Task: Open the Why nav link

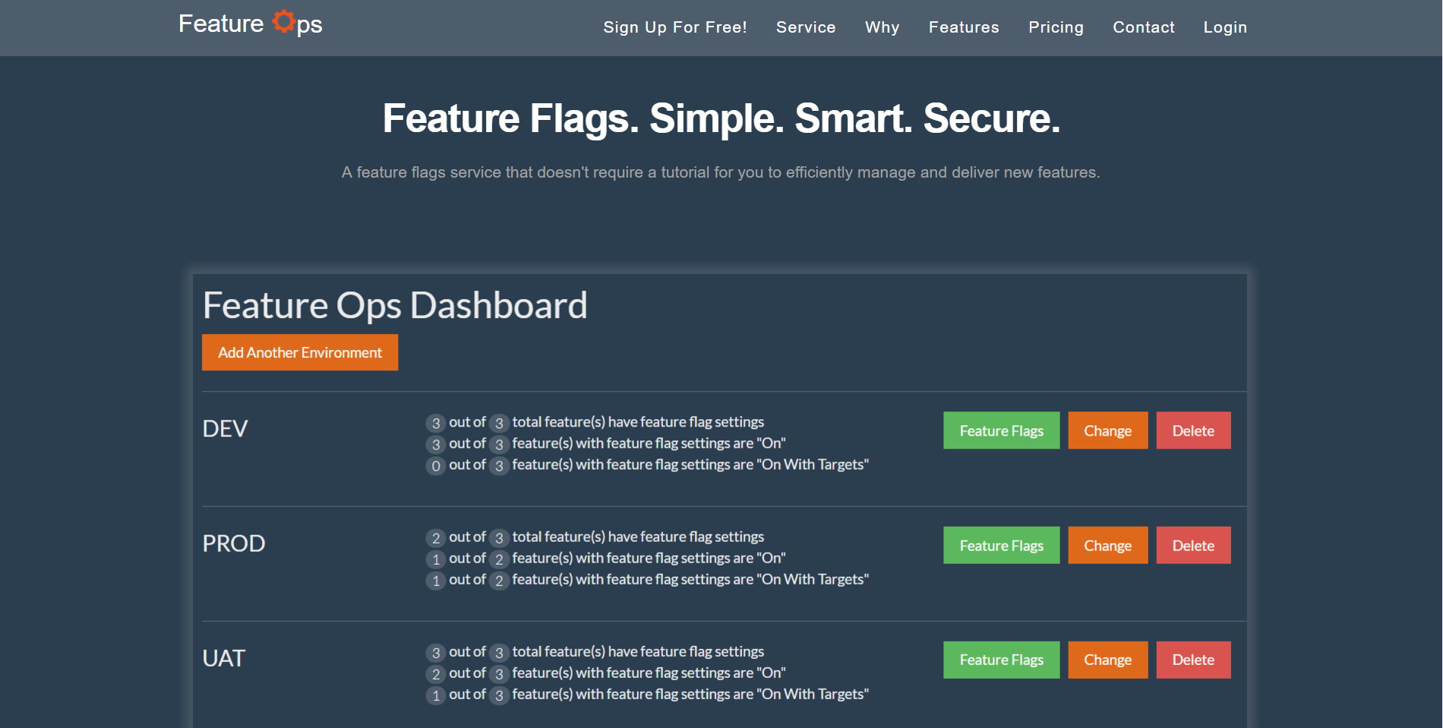Action: click(x=883, y=27)
